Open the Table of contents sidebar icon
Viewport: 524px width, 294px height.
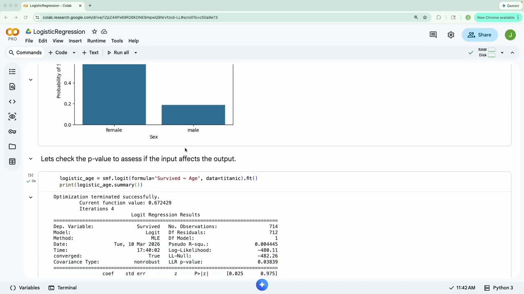(12, 72)
